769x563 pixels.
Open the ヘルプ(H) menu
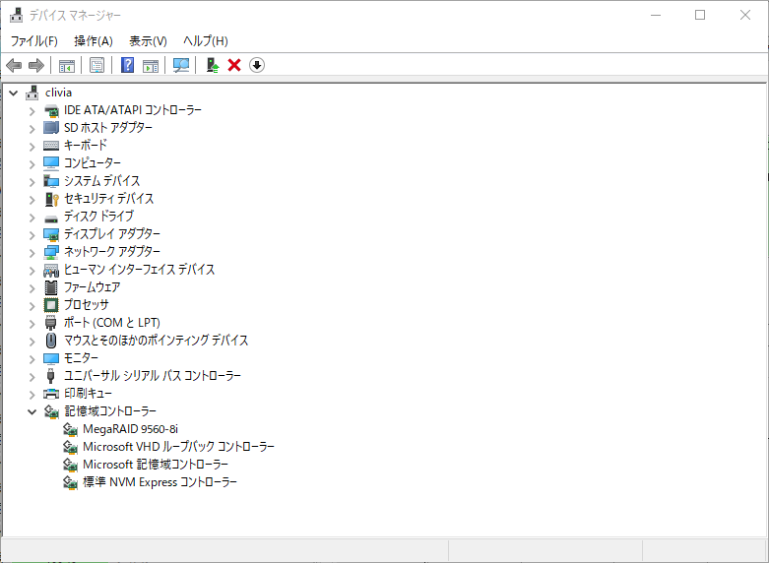coord(206,40)
